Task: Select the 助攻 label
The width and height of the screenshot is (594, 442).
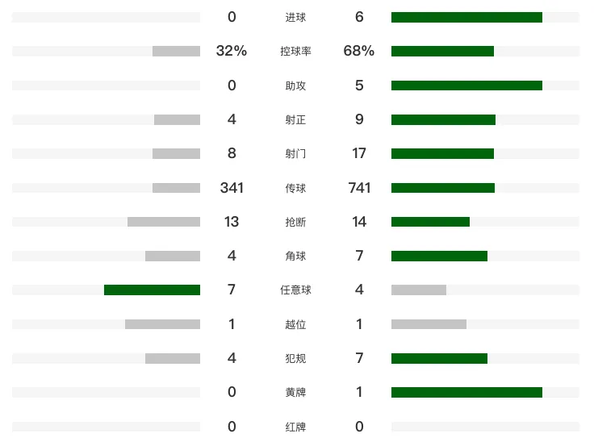Action: click(x=295, y=85)
